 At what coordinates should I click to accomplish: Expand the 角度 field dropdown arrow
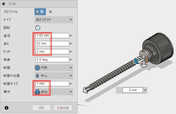coord(71,60)
